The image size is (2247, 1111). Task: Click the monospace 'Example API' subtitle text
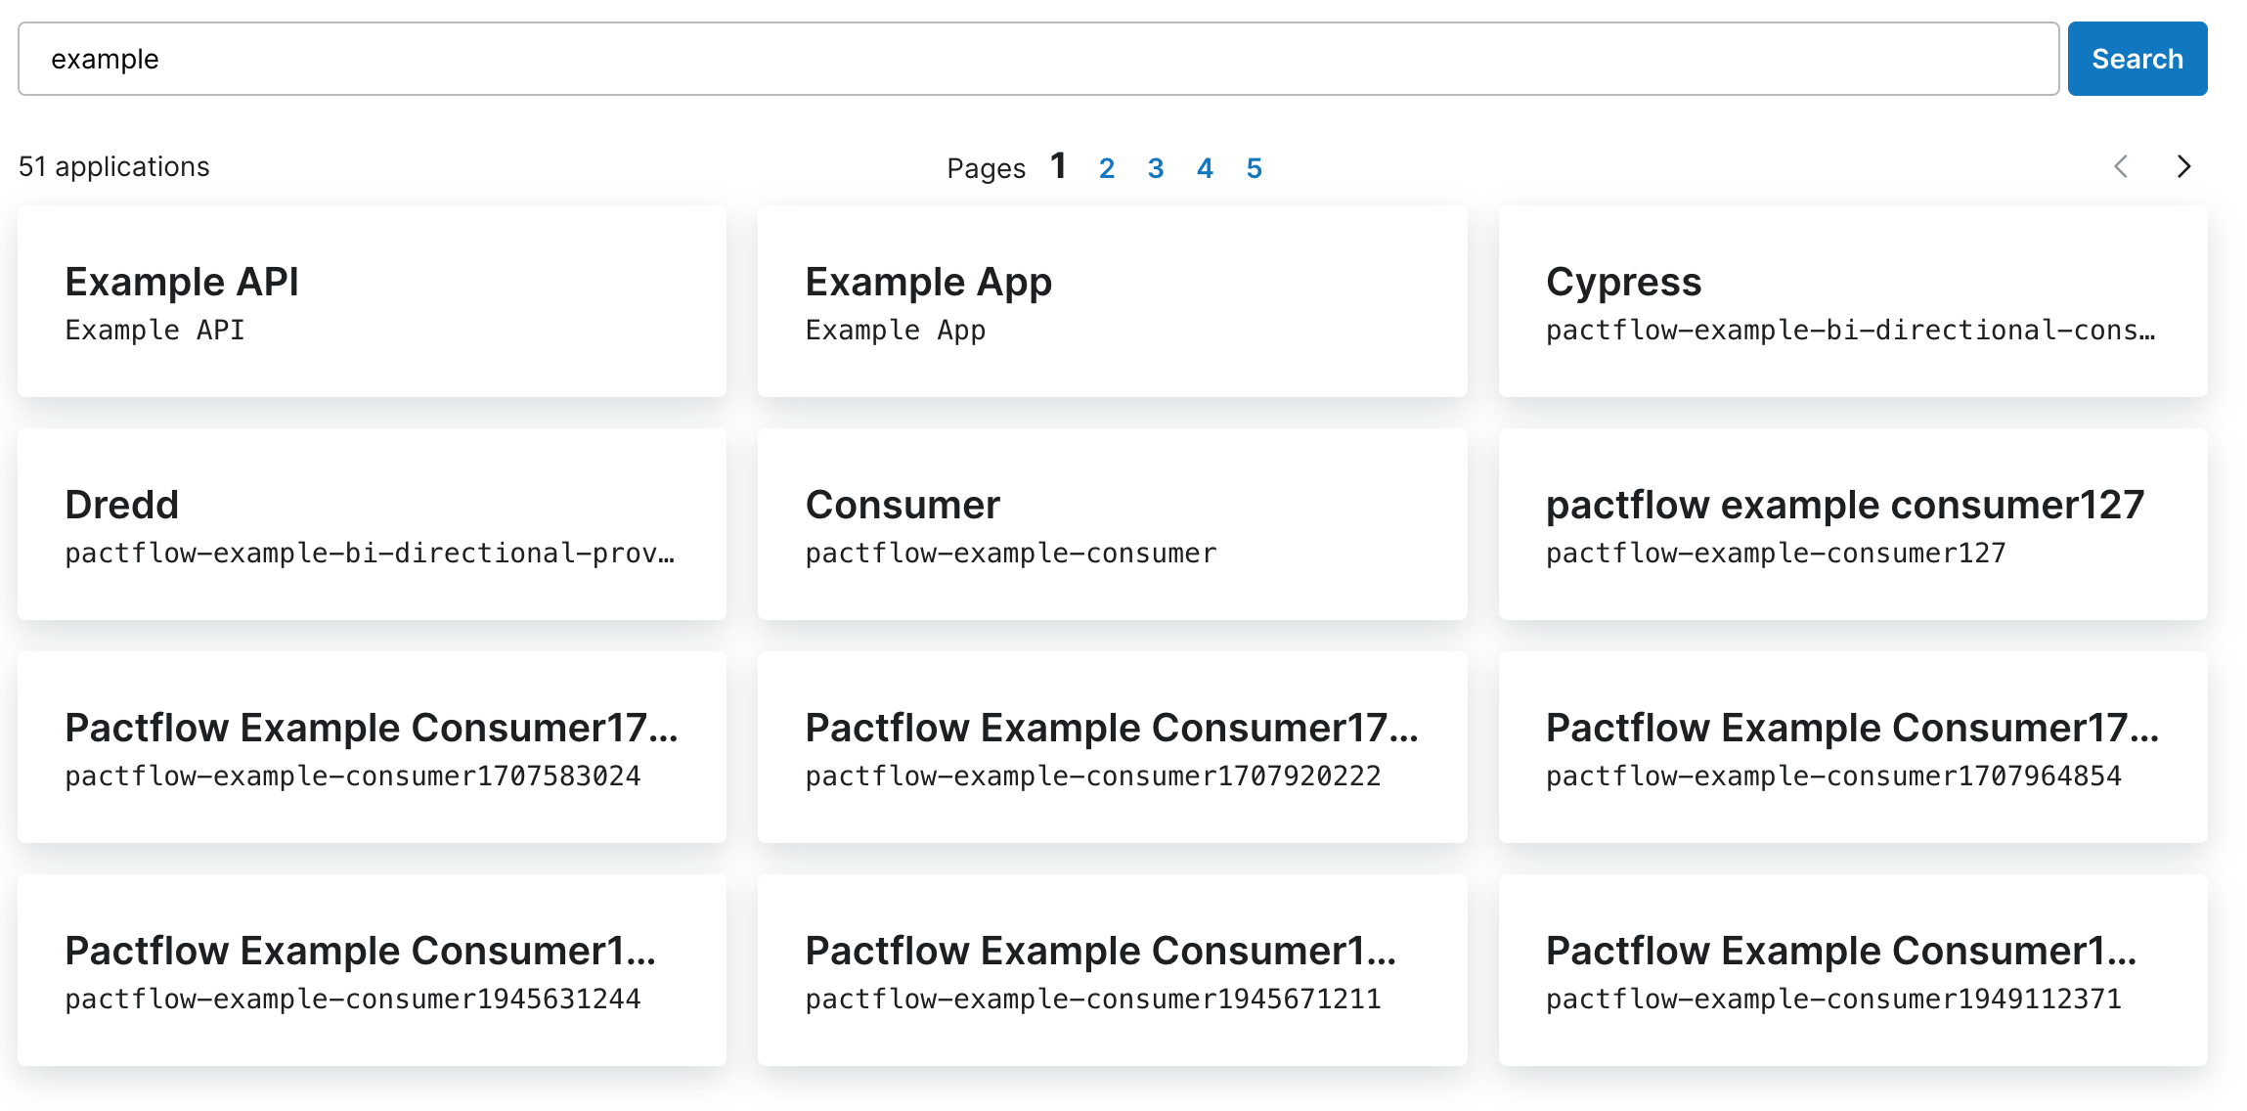(x=154, y=331)
